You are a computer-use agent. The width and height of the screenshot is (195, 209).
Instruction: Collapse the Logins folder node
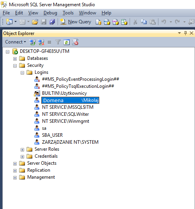pos(22,73)
